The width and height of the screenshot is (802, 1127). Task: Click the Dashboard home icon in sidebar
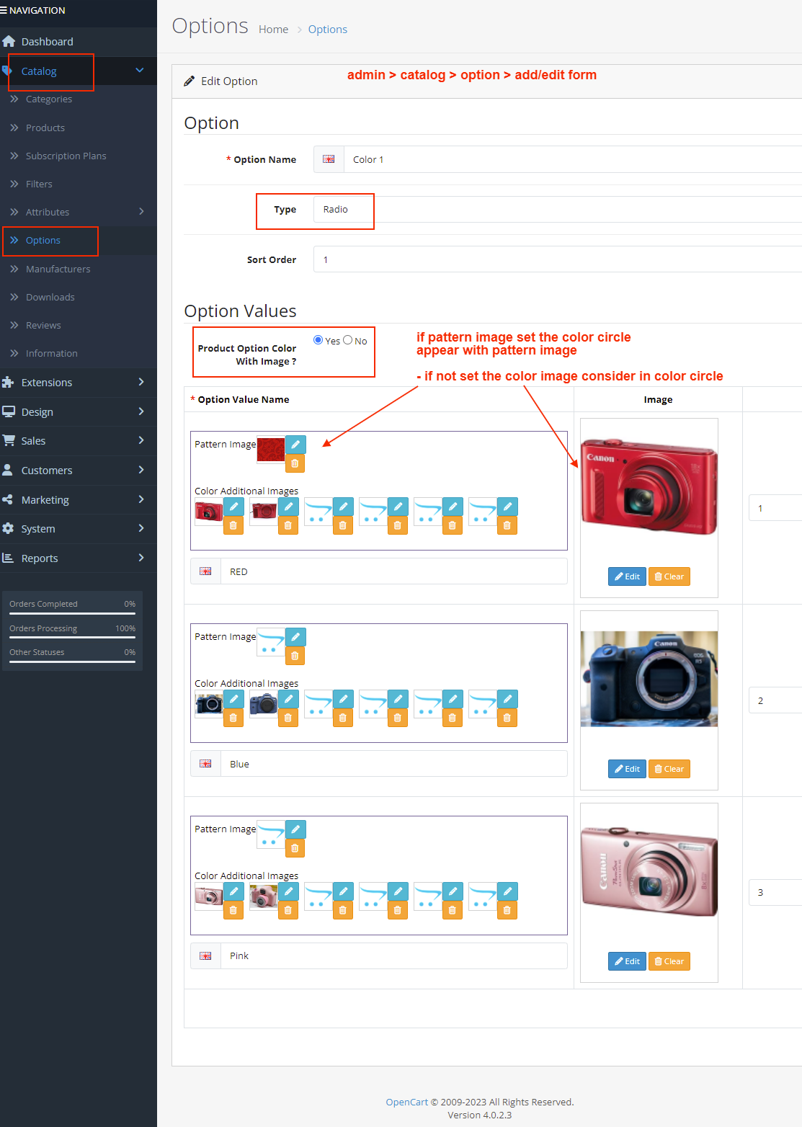coord(9,42)
